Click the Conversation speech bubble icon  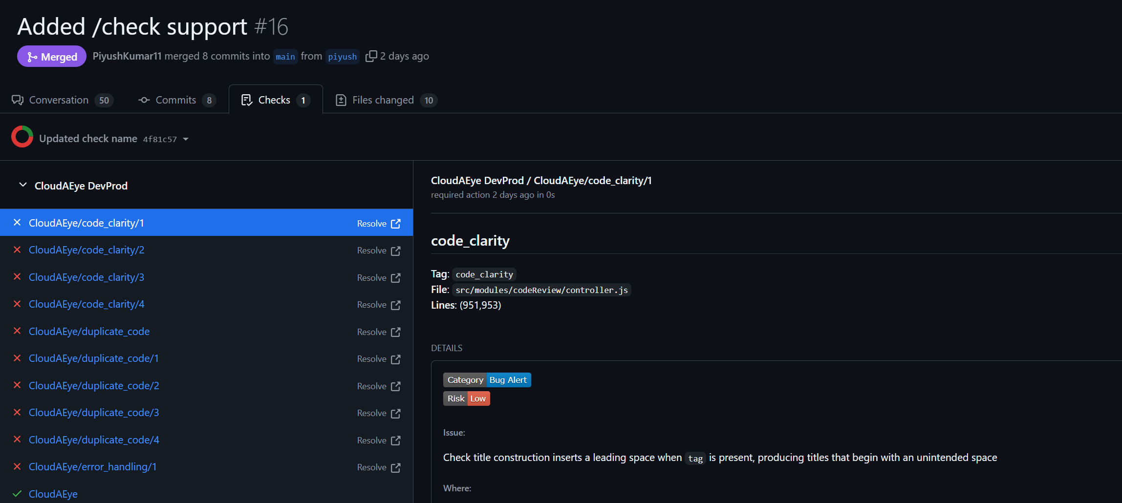pos(18,100)
